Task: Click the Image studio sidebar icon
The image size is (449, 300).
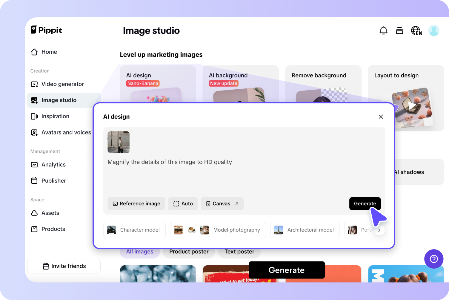Action: pos(34,100)
